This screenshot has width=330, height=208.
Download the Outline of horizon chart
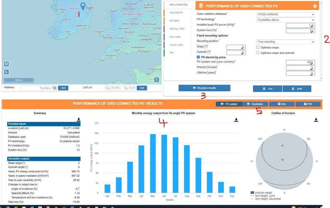point(316,120)
